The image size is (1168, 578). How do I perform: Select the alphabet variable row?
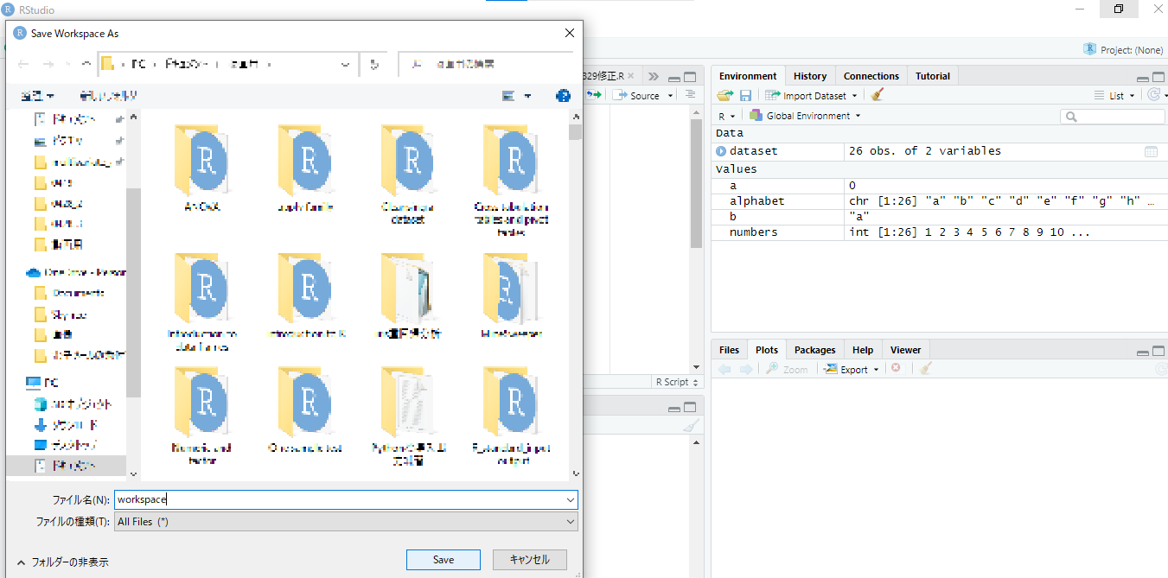[x=940, y=201]
